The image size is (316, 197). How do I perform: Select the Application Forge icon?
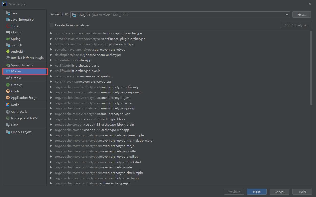(8, 98)
